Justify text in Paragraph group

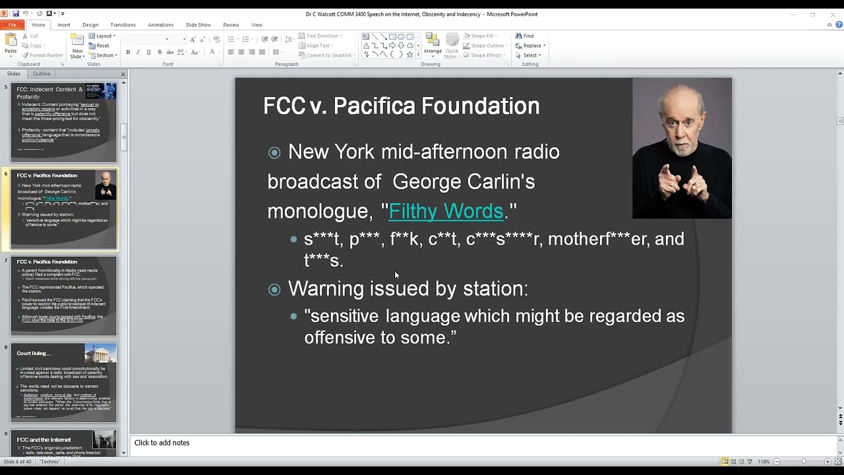pyautogui.click(x=262, y=52)
